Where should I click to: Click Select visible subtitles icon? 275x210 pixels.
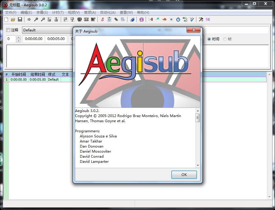80,19
